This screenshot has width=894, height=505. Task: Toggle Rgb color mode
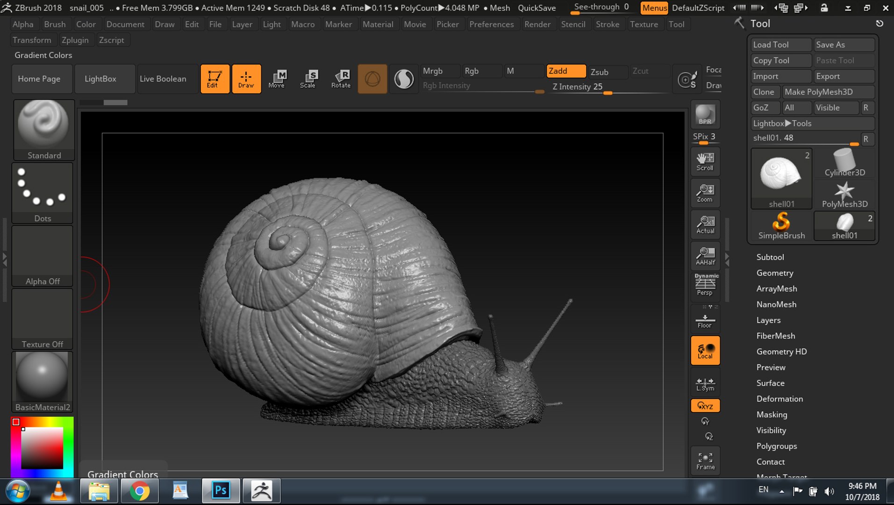[x=481, y=71]
